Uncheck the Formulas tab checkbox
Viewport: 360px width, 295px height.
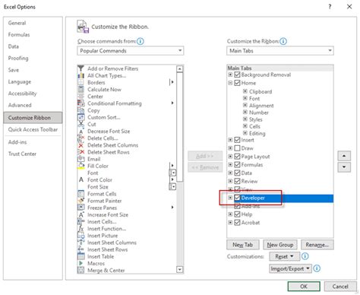(237, 165)
